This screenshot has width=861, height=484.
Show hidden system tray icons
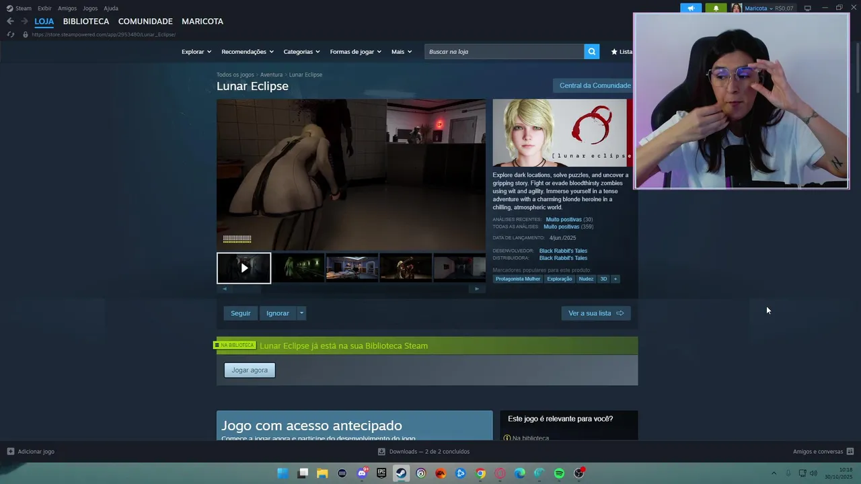[x=774, y=473]
